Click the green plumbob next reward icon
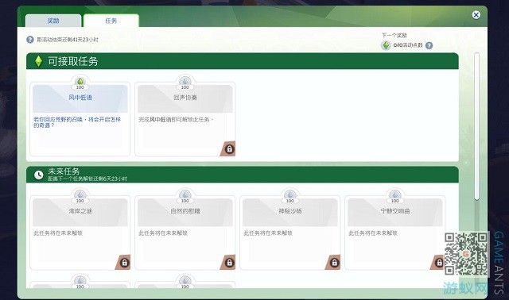 (386, 45)
